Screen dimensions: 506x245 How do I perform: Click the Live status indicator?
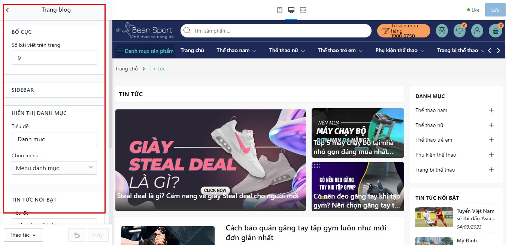pyautogui.click(x=473, y=10)
